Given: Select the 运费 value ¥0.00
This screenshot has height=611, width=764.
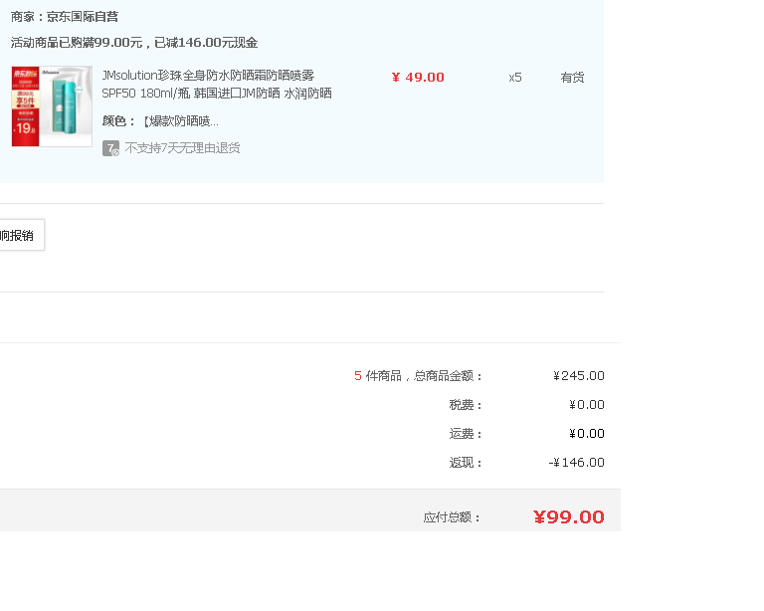Looking at the screenshot, I should 587,433.
